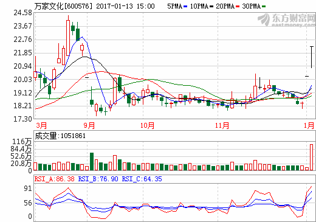The image size is (316, 222).
Task: Click the 20PMA legend label
Action: click(225, 6)
